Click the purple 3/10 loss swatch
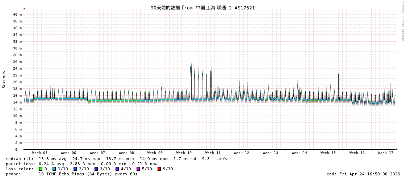The image size is (406, 179). 96,169
